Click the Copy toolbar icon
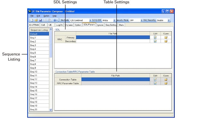 (x=46, y=20)
